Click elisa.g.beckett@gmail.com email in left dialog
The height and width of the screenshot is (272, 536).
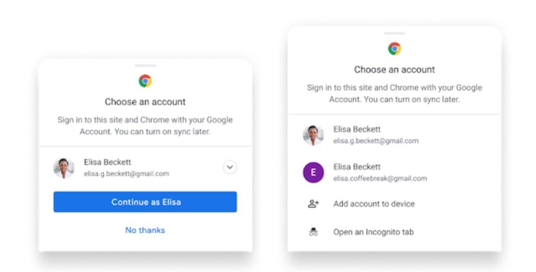pos(126,174)
